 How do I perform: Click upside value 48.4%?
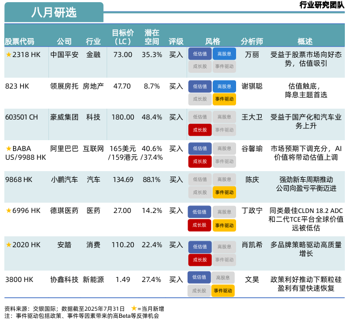click(152, 117)
